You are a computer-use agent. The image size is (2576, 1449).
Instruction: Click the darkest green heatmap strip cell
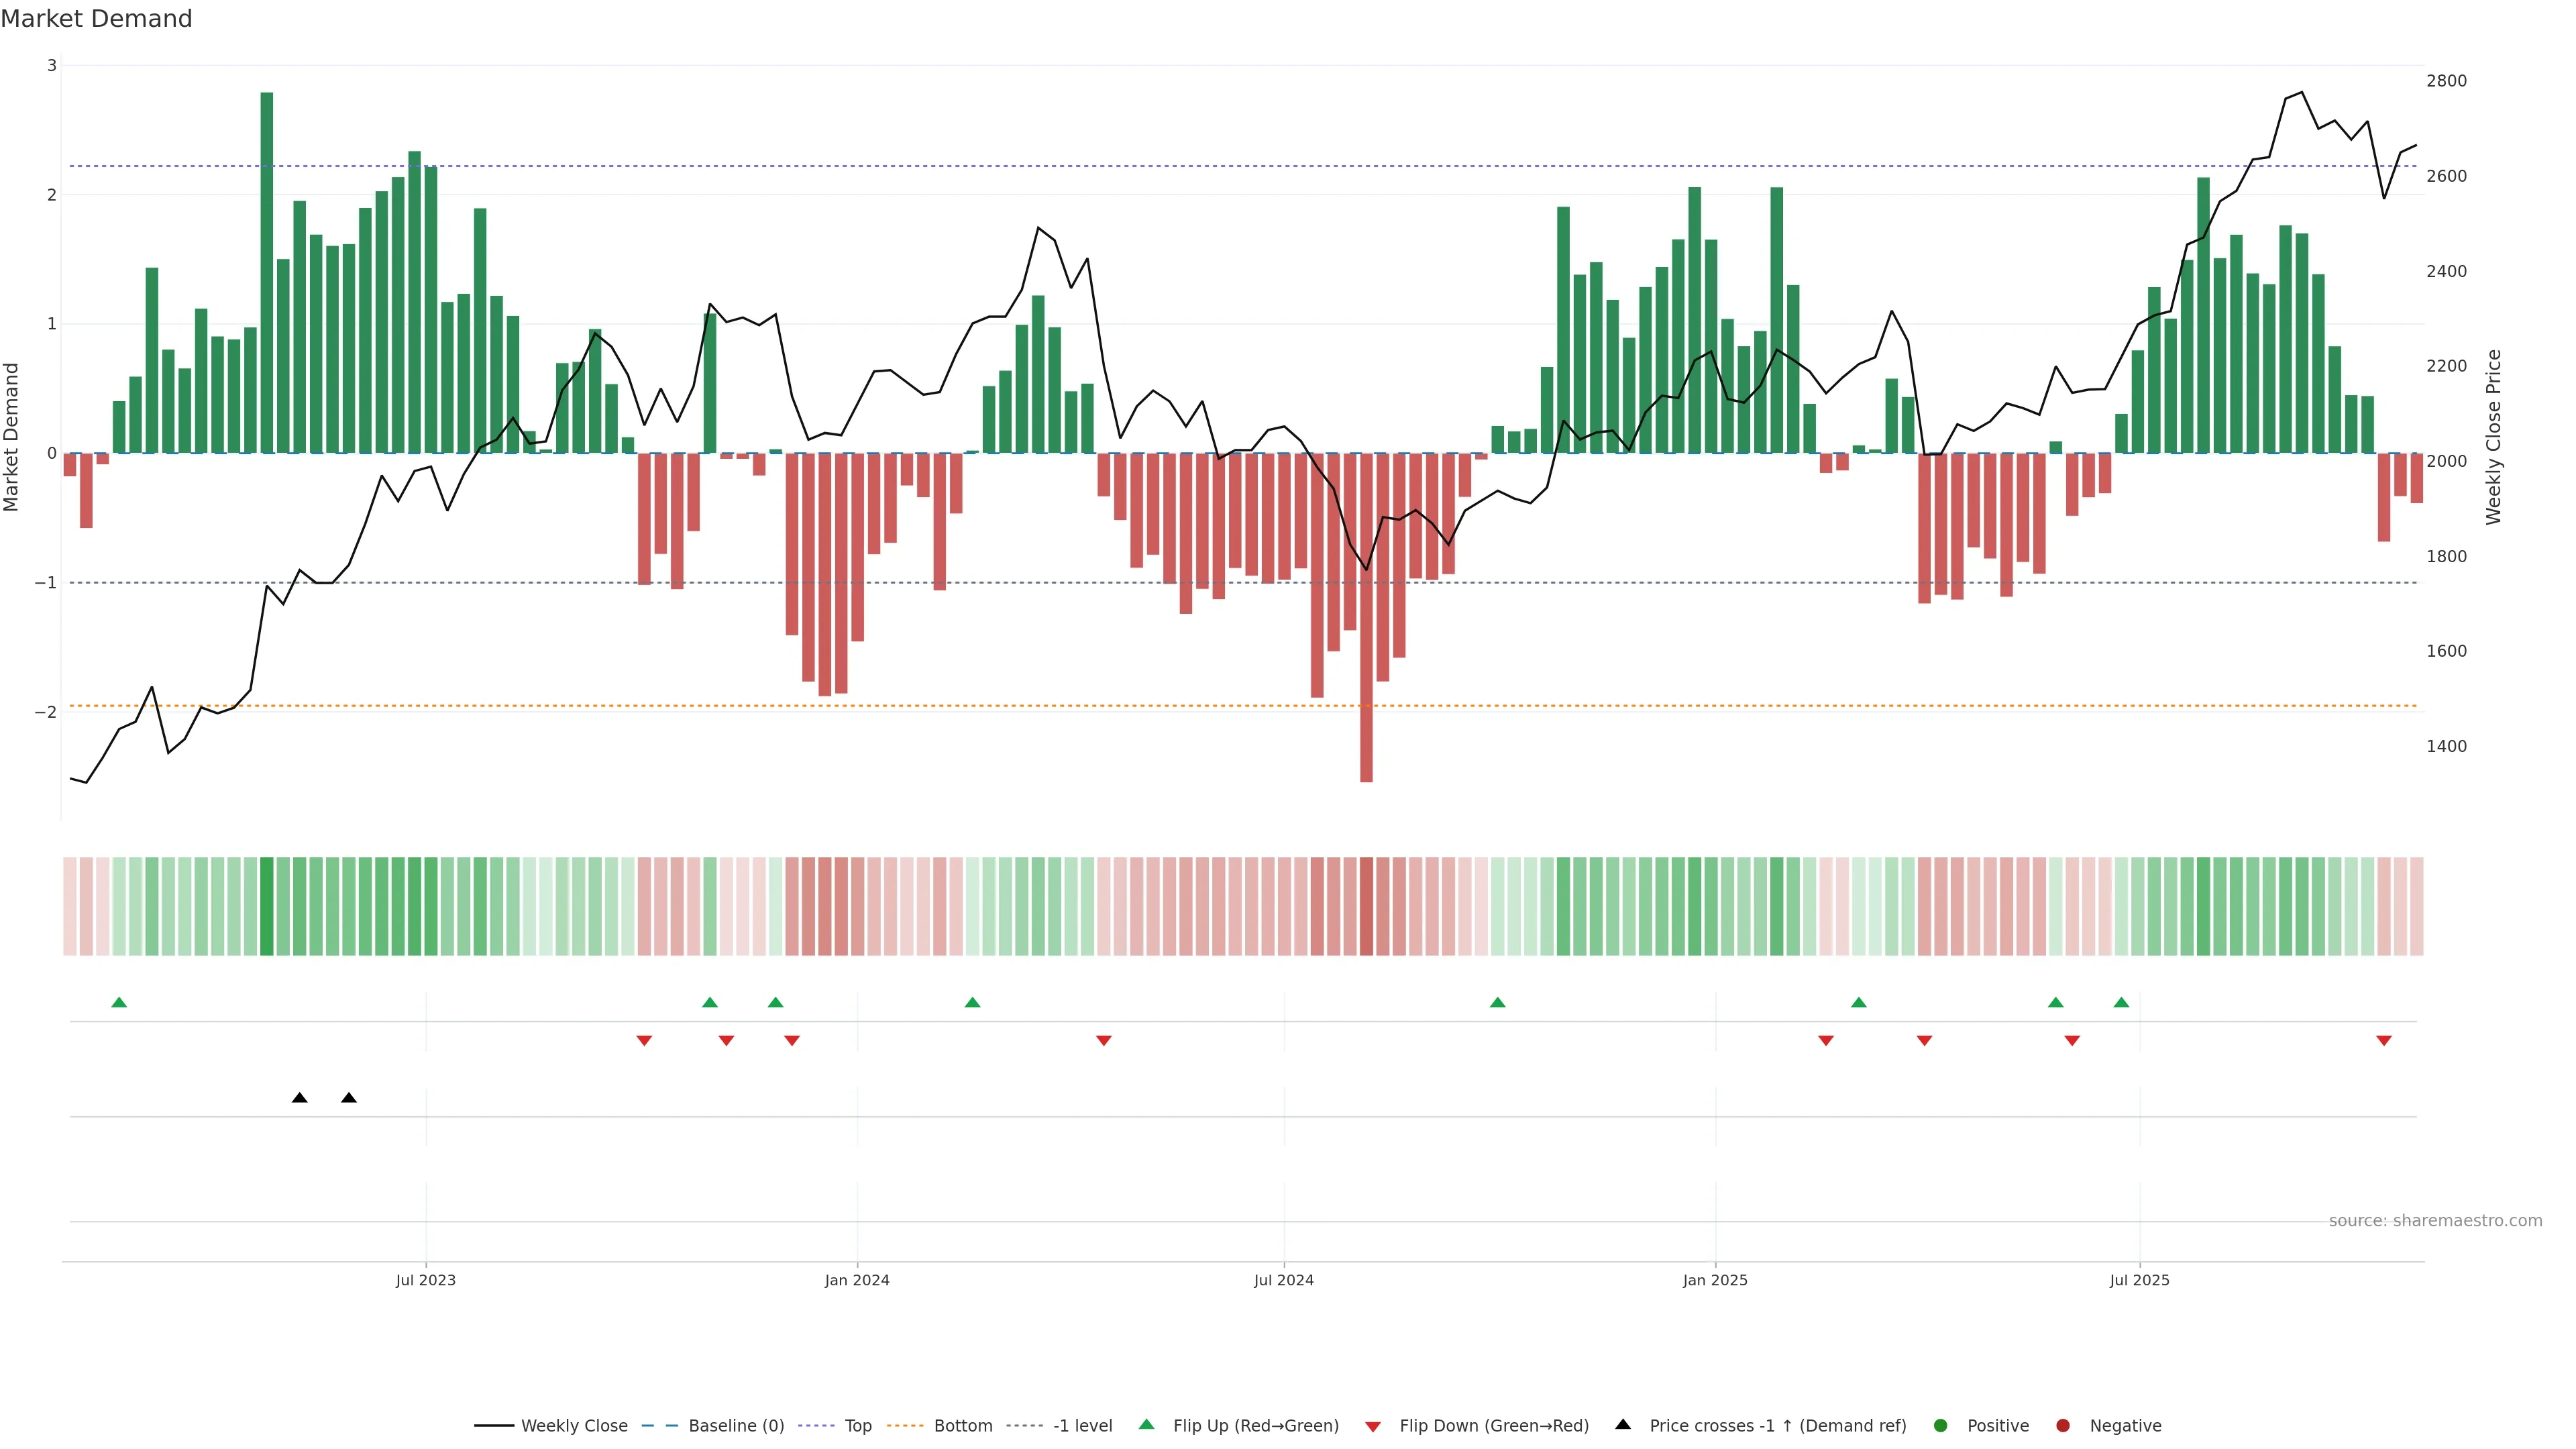(266, 906)
